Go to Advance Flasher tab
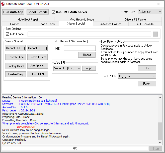 pos(111,24)
